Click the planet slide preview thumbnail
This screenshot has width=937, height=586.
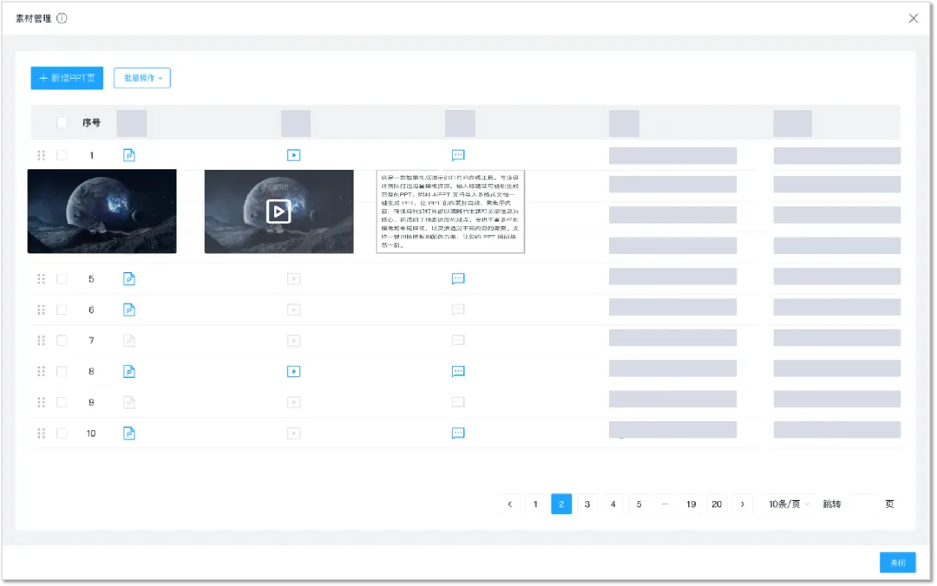[102, 212]
